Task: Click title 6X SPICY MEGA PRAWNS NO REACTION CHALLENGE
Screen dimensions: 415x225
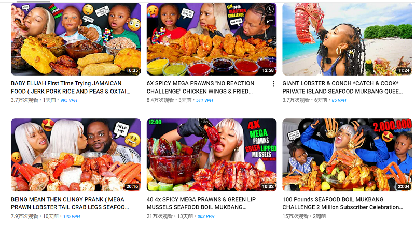Action: click(x=200, y=87)
